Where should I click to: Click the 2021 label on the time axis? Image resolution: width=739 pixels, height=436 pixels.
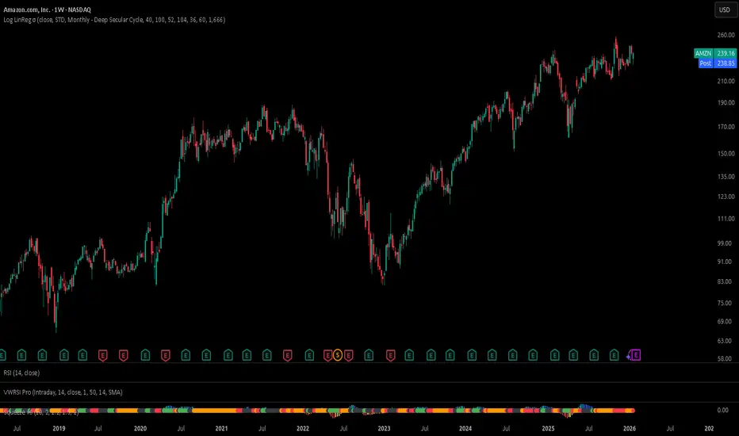[221, 428]
